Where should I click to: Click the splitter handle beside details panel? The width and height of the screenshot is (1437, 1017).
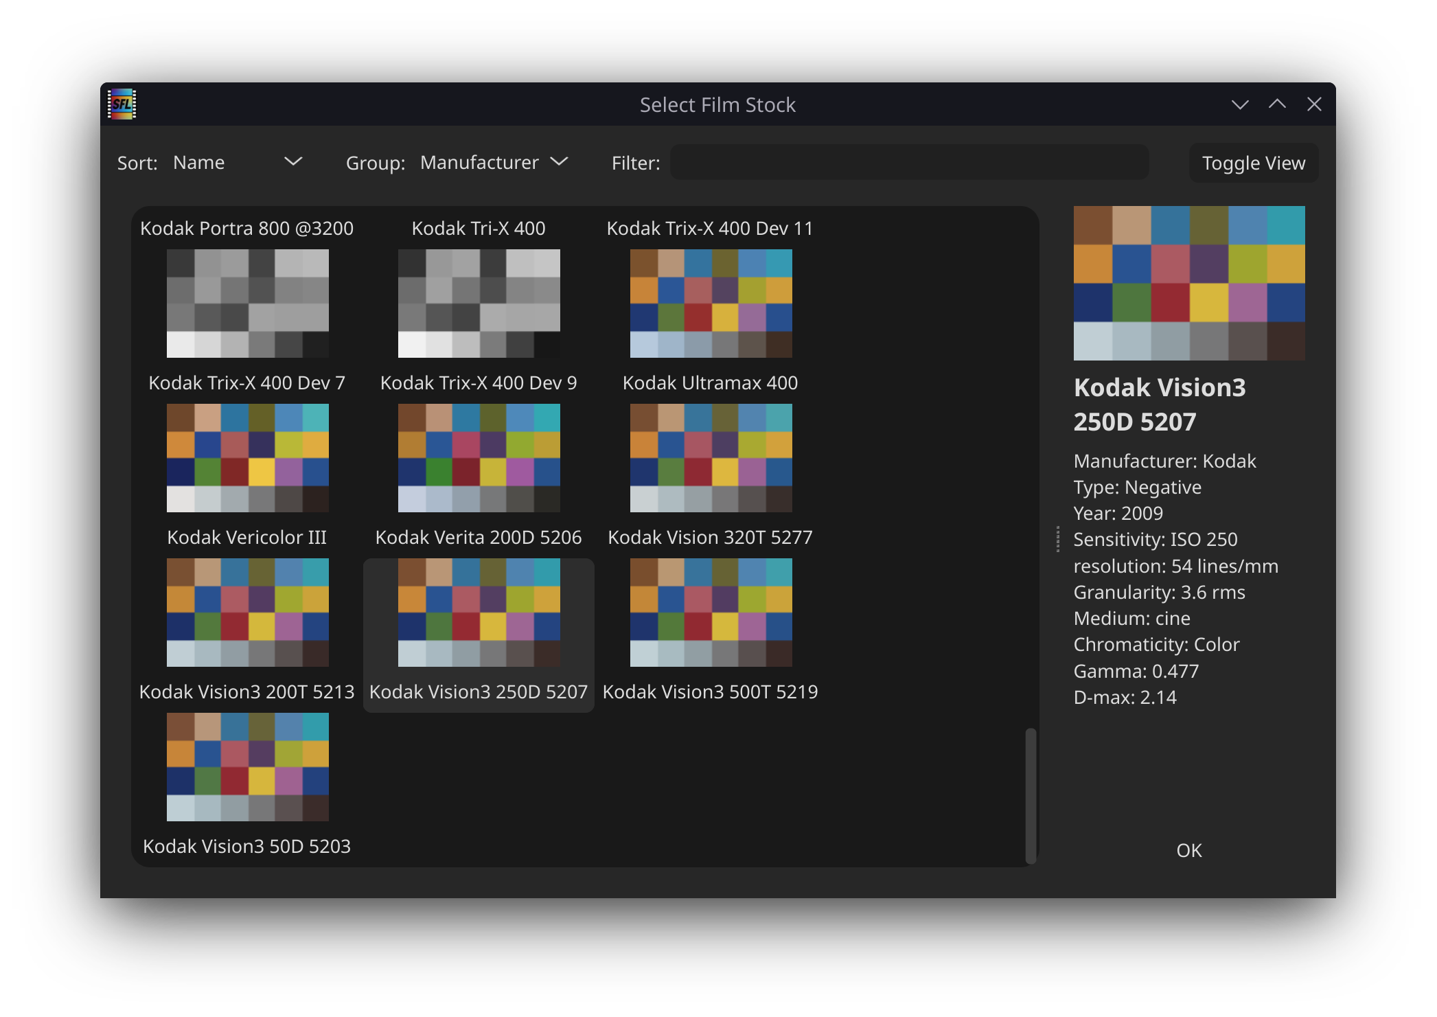click(x=1058, y=539)
